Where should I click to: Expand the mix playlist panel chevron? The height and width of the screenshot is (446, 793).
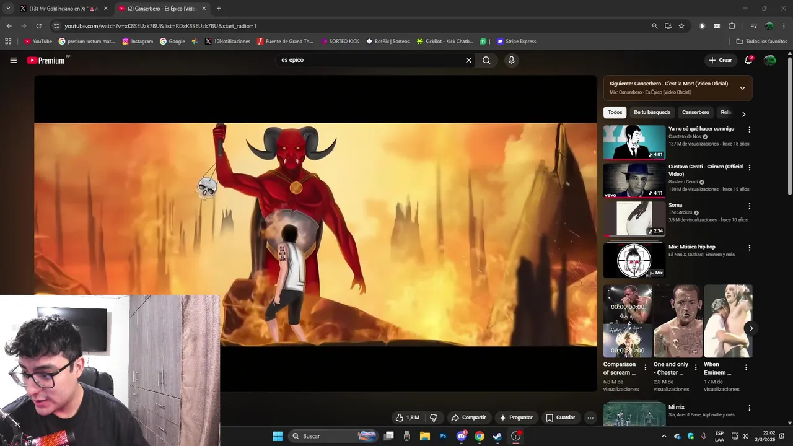tap(742, 88)
